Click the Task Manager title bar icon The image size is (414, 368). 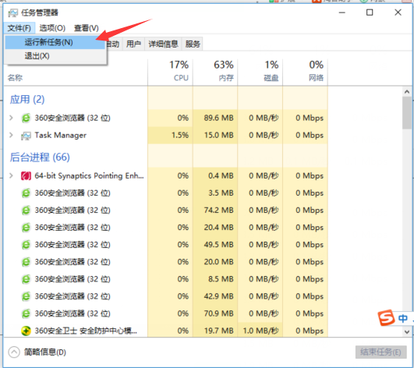pos(13,12)
